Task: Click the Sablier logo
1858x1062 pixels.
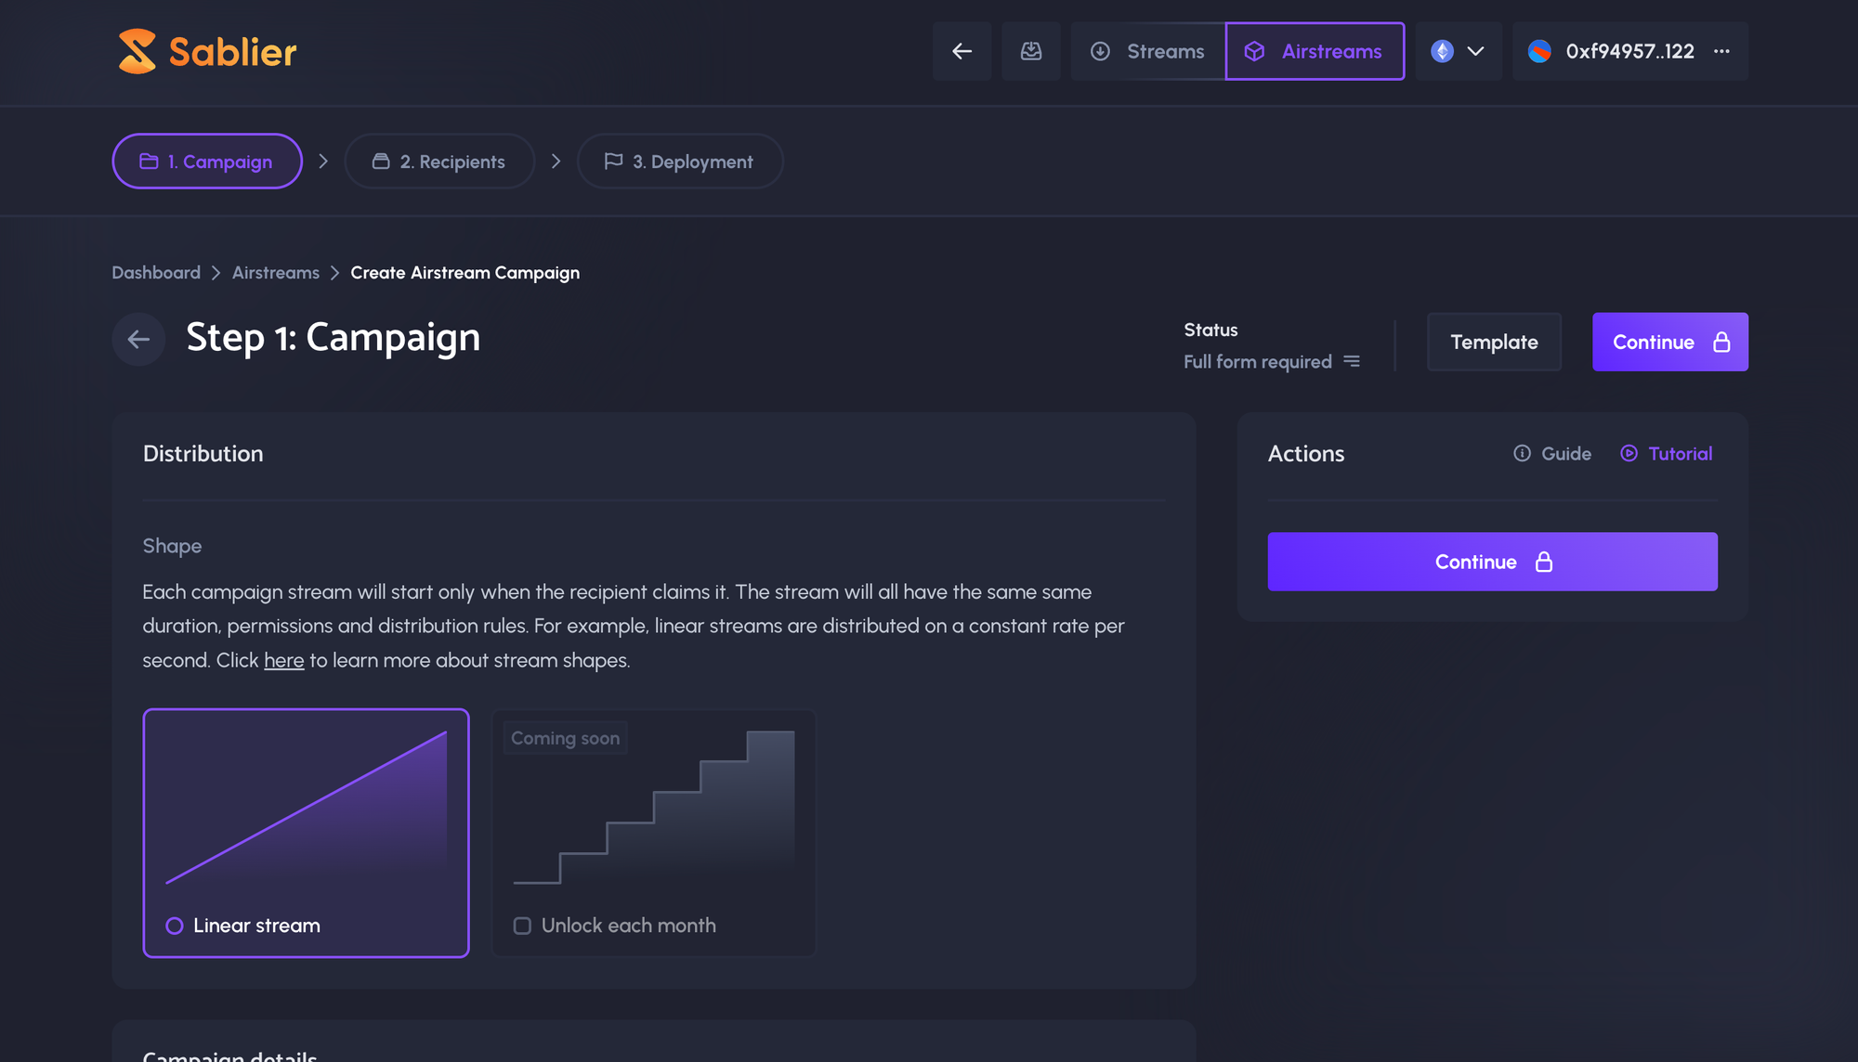Action: (x=207, y=51)
